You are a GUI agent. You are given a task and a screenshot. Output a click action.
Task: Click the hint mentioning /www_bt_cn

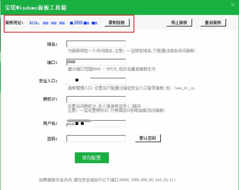pyautogui.click(x=131, y=88)
